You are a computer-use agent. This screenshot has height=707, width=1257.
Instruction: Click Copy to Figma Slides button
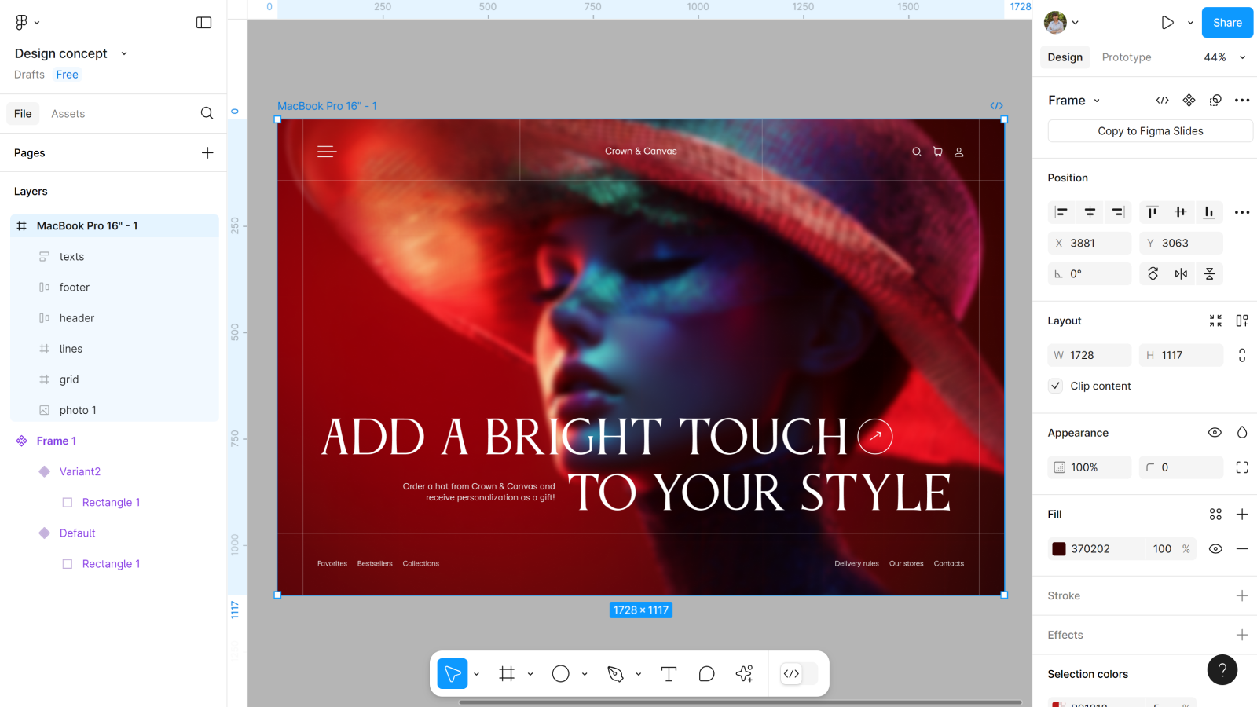1149,131
